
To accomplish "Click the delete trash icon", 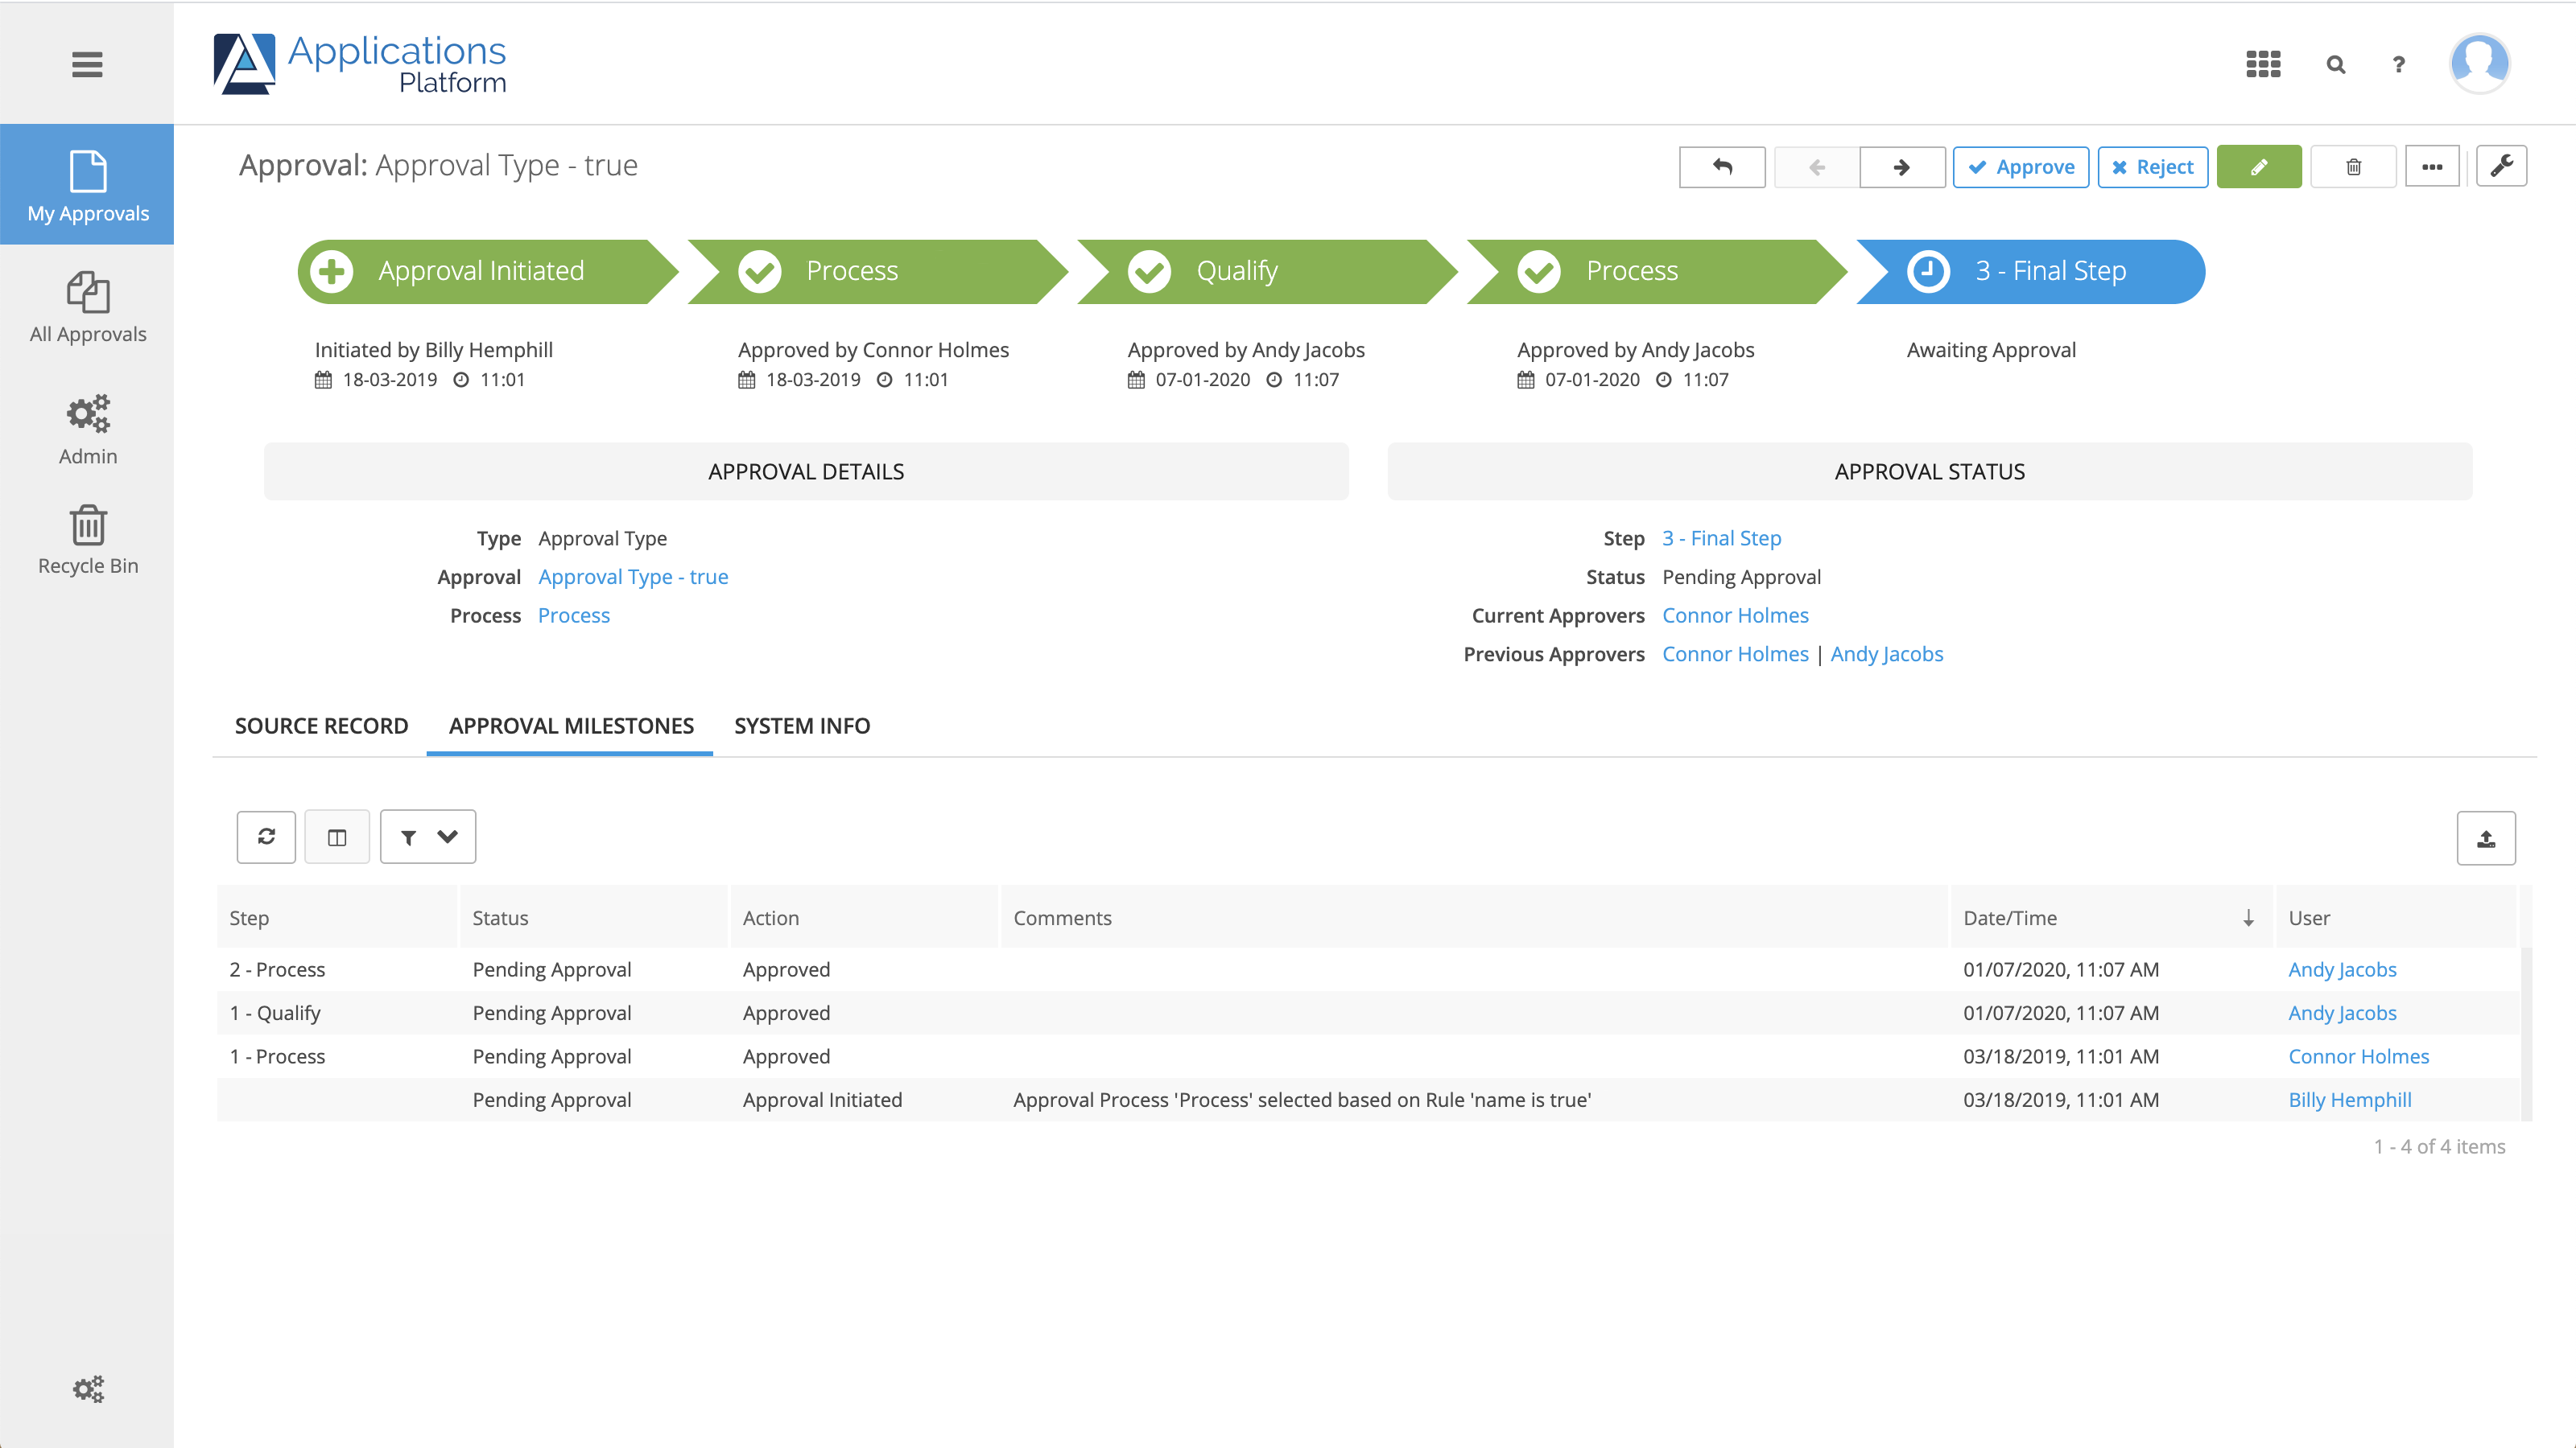I will click(x=2353, y=167).
